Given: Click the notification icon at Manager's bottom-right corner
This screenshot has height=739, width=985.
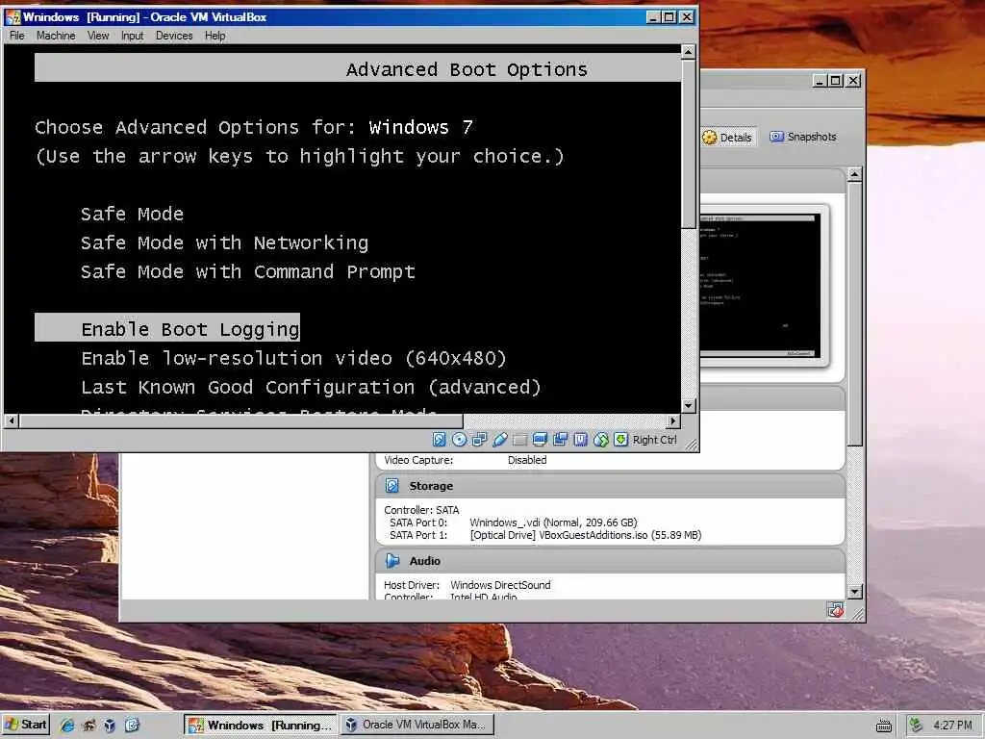Looking at the screenshot, I should tap(835, 610).
